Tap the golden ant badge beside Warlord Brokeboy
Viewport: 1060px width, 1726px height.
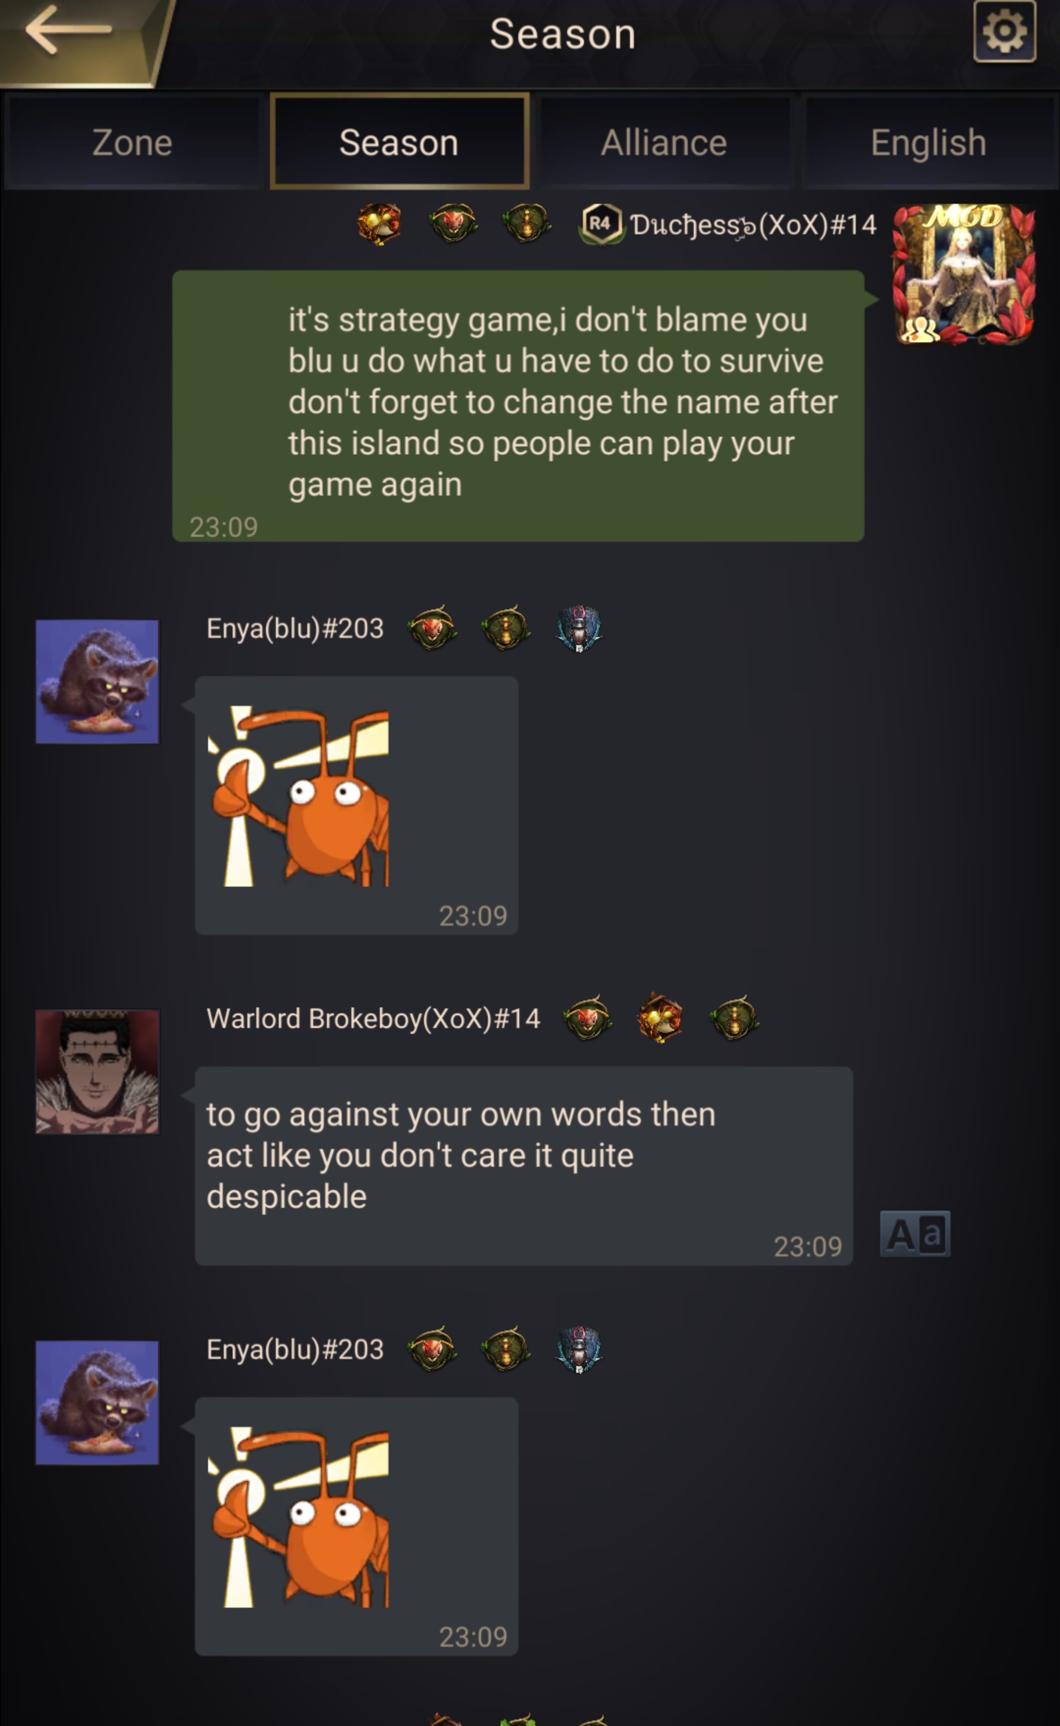(x=659, y=1018)
